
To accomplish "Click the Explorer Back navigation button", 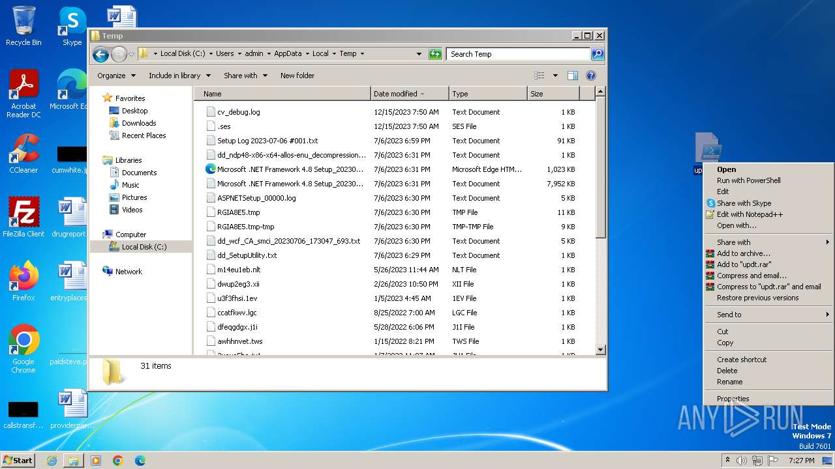I will (x=100, y=54).
